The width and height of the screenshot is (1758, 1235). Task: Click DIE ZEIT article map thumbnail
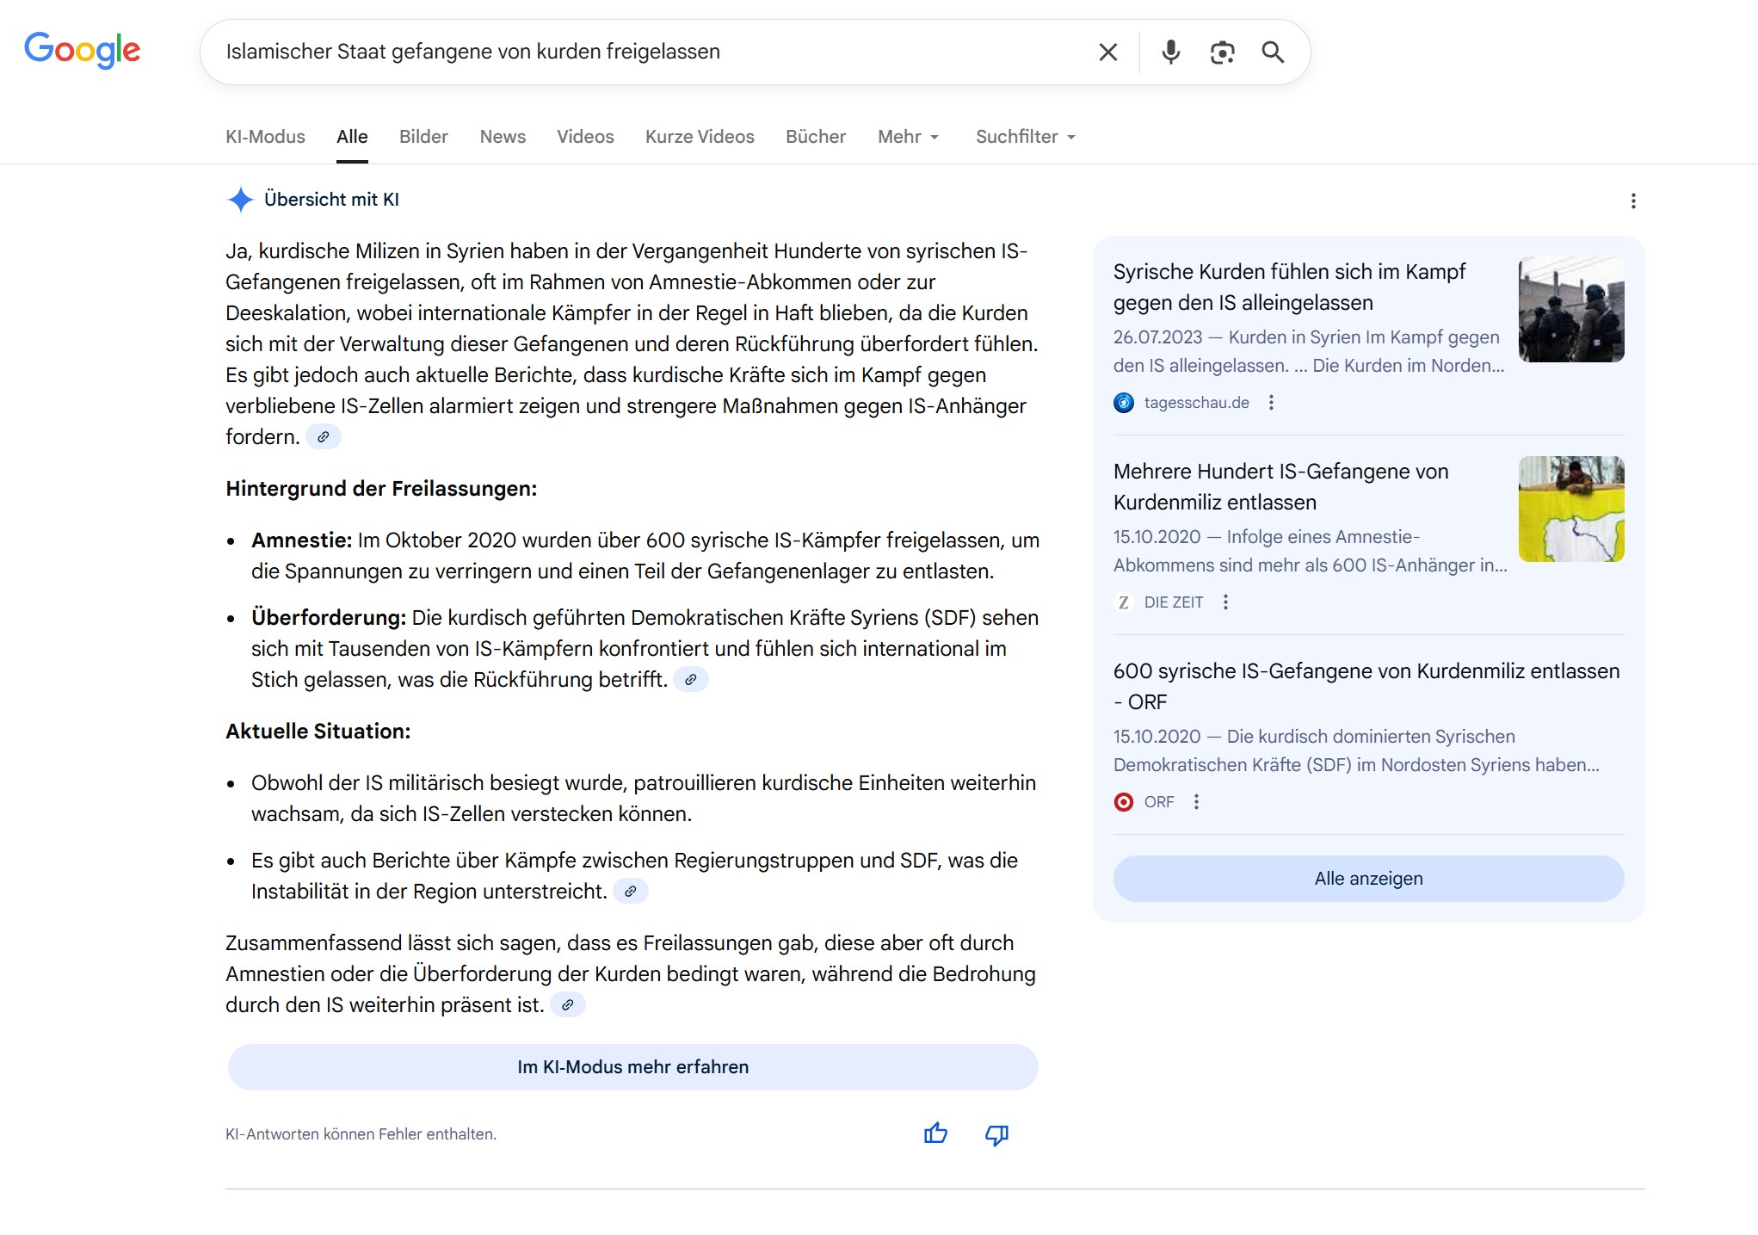[x=1571, y=509]
